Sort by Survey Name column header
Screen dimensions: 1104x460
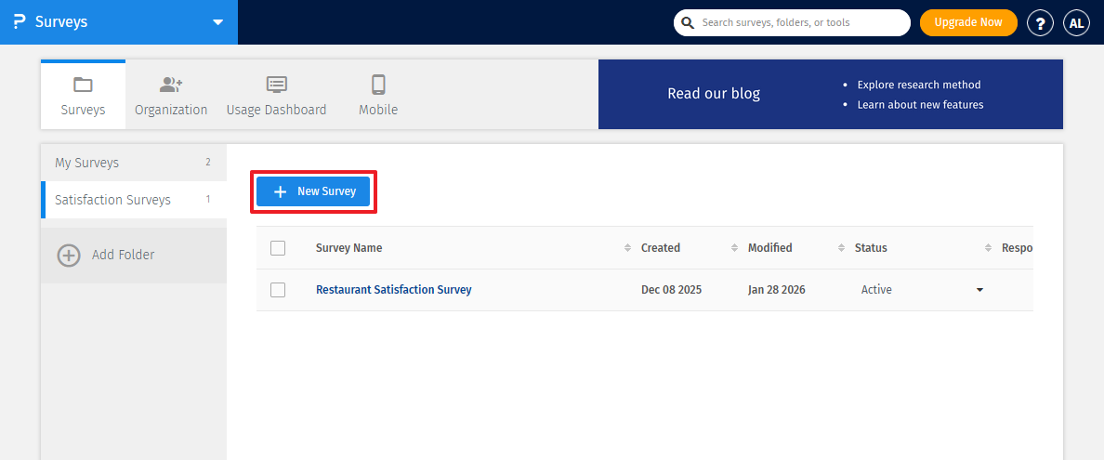pos(349,248)
